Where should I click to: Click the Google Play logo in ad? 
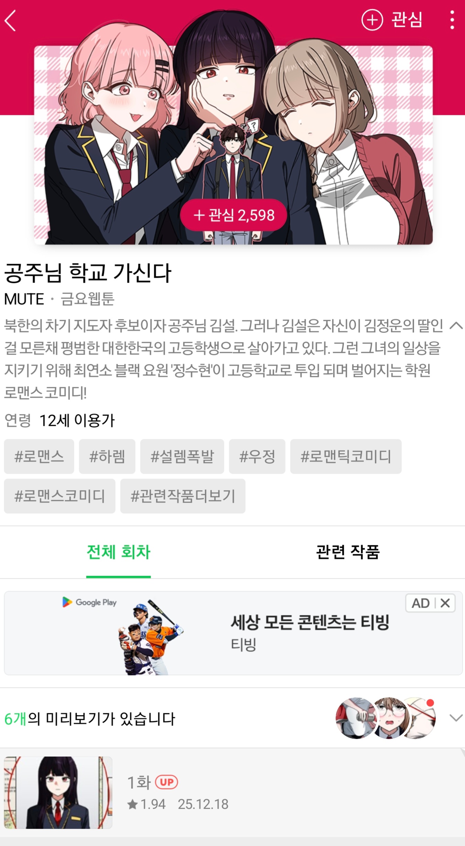(x=89, y=602)
